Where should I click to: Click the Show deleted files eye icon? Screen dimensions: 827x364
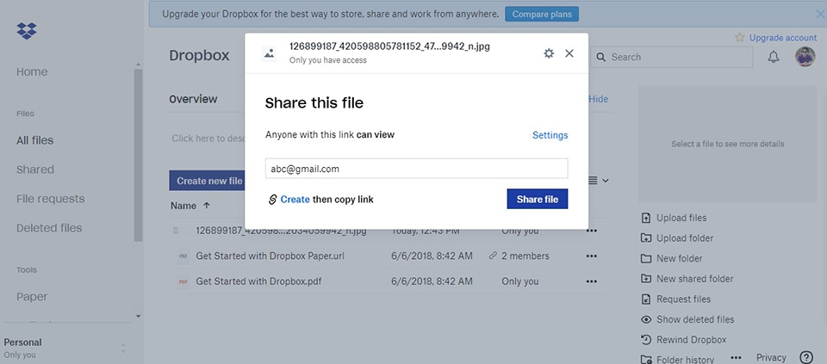coord(646,319)
